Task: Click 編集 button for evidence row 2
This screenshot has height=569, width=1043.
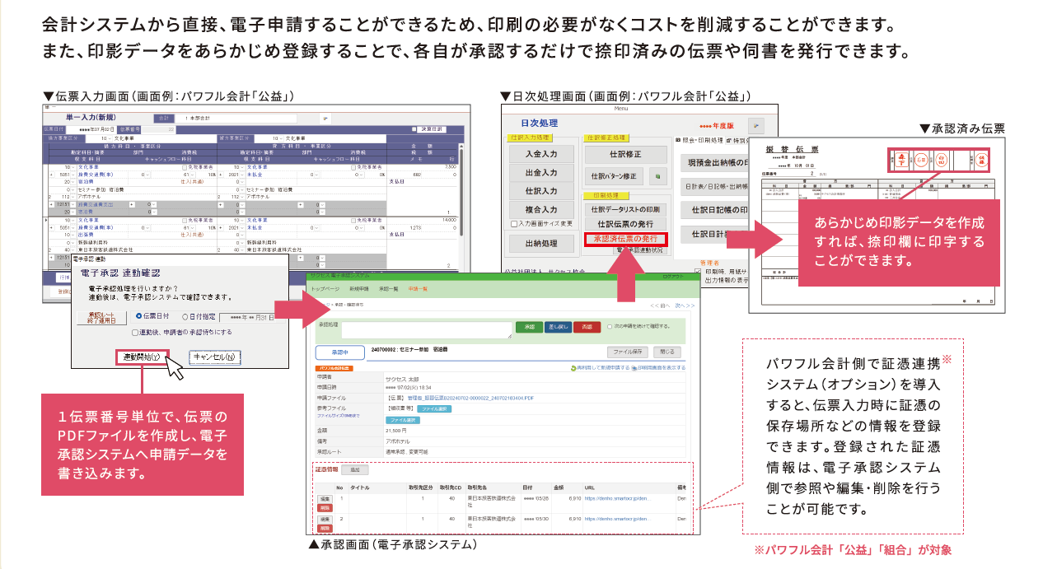Action: click(x=325, y=520)
